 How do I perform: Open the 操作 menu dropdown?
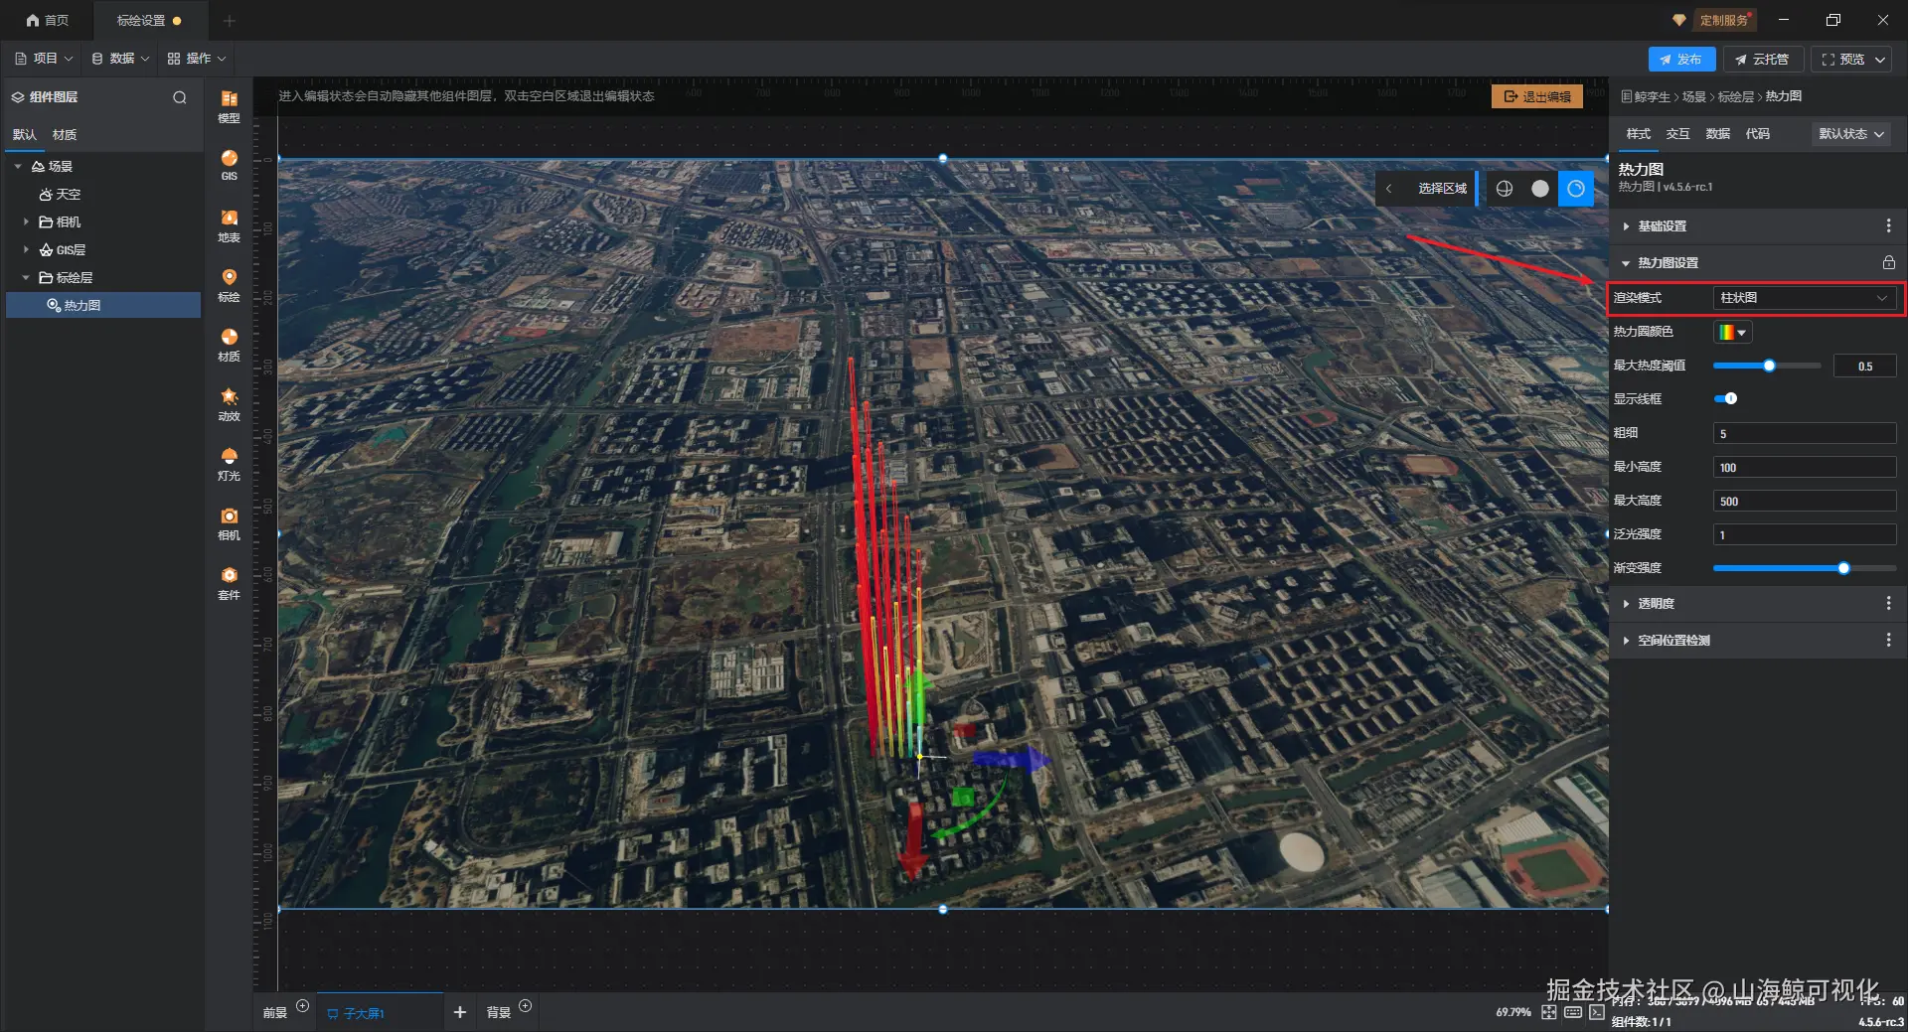[197, 59]
